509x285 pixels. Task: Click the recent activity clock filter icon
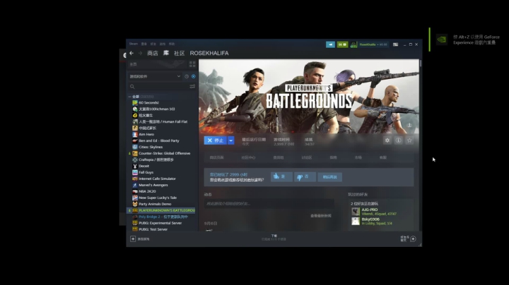pos(187,76)
